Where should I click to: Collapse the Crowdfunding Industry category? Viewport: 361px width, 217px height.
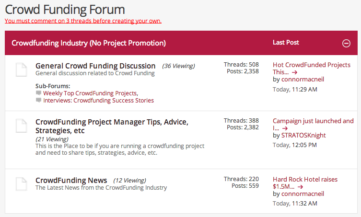[x=346, y=43]
